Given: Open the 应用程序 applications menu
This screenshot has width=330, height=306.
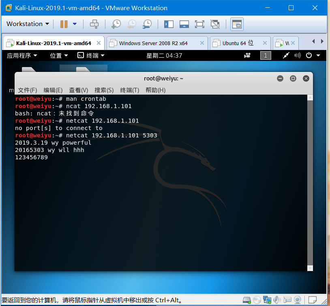Looking at the screenshot, I should point(22,56).
